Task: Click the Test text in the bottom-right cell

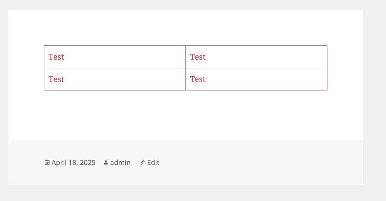Action: (198, 79)
